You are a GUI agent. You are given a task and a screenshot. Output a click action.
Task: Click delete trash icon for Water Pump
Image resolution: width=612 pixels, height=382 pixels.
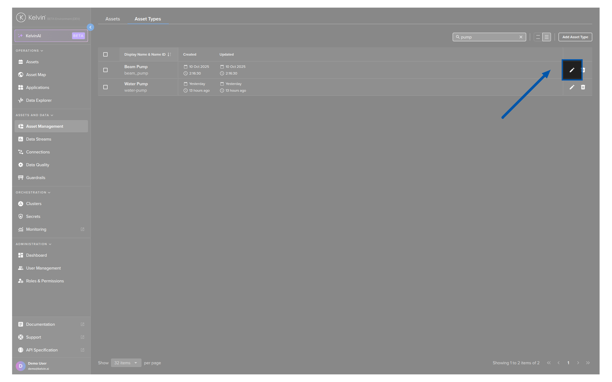[583, 87]
